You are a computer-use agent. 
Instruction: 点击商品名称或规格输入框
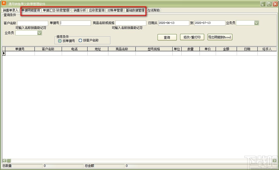(x=131, y=23)
